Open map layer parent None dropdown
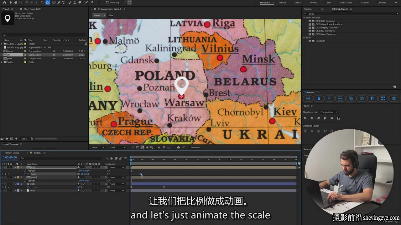The width and height of the screenshot is (401, 225). (x=117, y=190)
